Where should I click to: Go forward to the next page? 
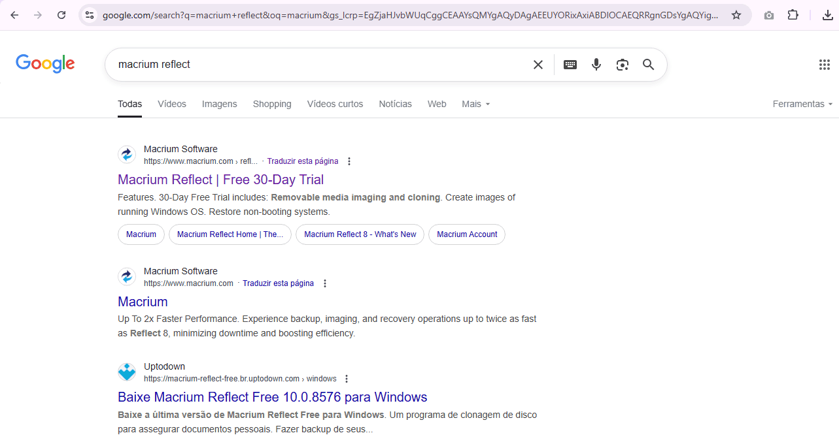(38, 15)
